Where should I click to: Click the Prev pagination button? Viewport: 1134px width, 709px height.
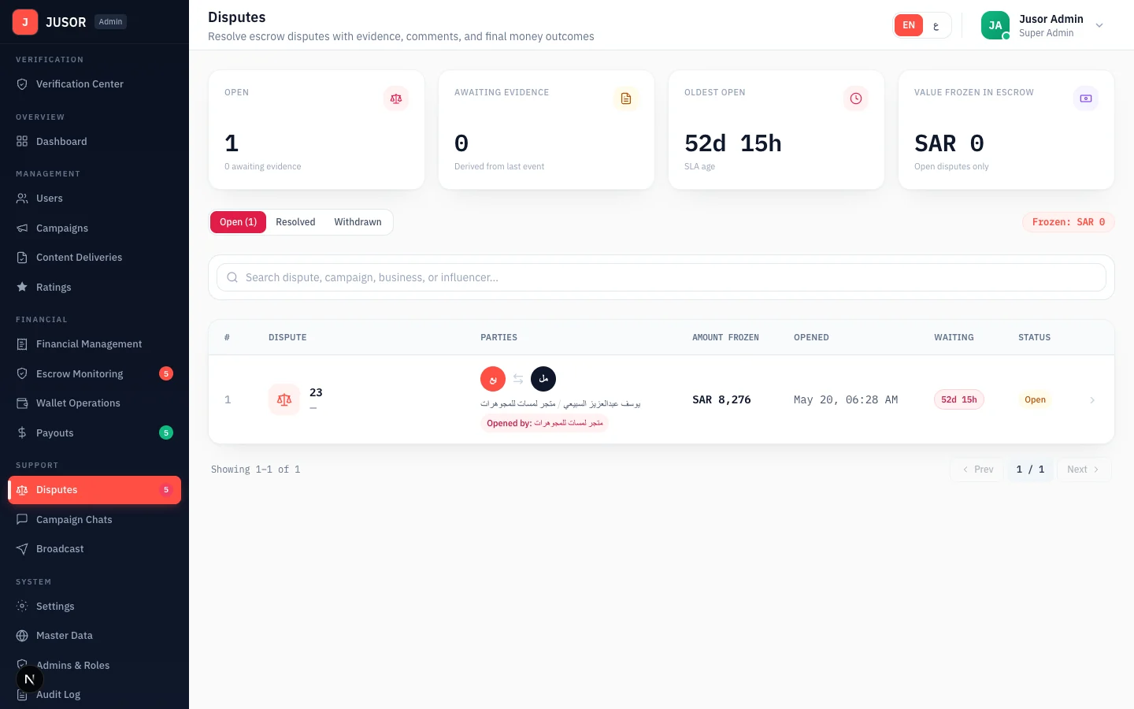click(977, 470)
